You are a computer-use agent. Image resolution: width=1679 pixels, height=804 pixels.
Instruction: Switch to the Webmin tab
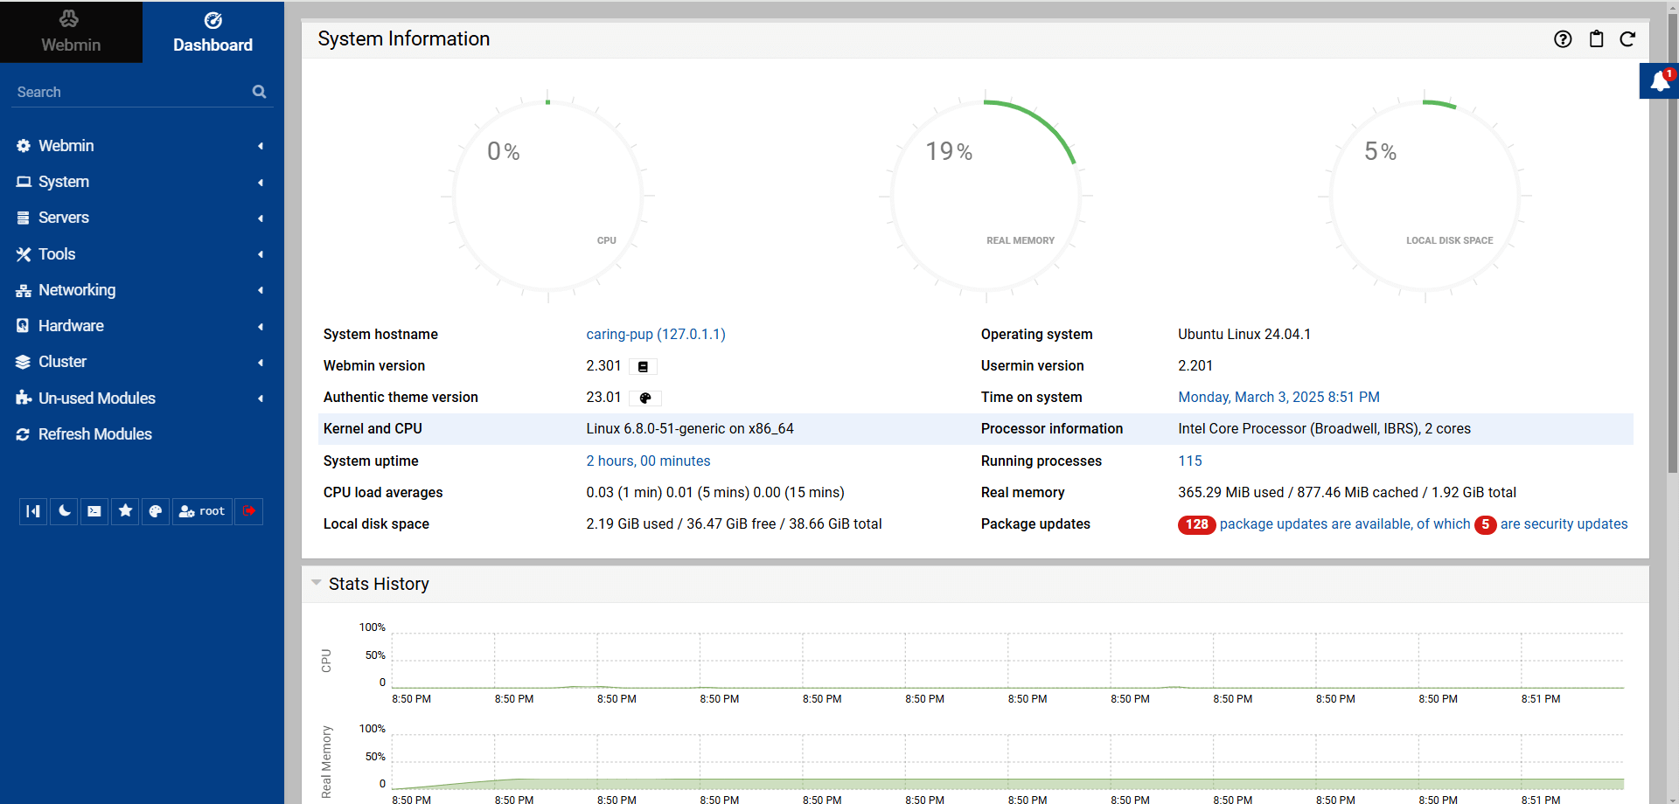click(x=71, y=32)
